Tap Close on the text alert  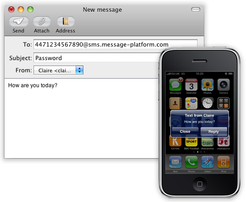185,131
